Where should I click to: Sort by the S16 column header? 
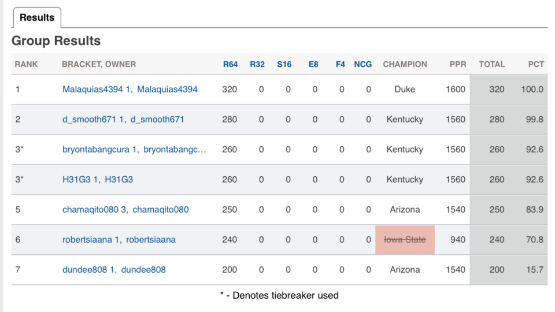pyautogui.click(x=284, y=64)
